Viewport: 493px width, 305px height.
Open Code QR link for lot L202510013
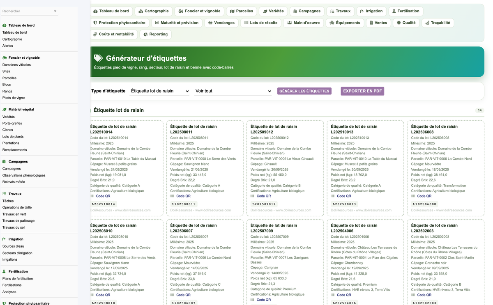click(x=344, y=196)
